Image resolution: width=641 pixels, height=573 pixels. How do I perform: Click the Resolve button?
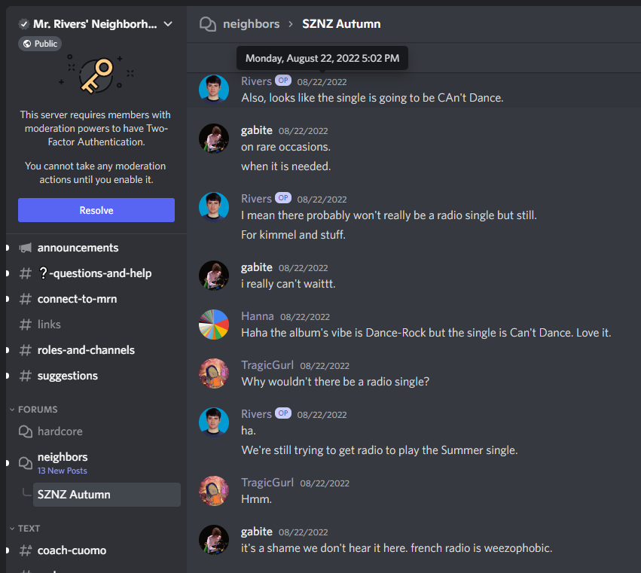(96, 210)
